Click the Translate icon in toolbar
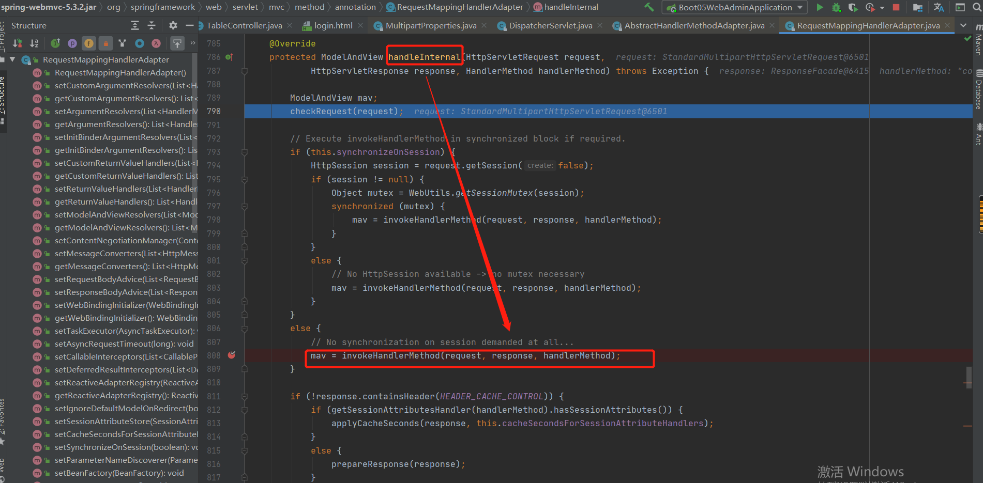 click(939, 7)
